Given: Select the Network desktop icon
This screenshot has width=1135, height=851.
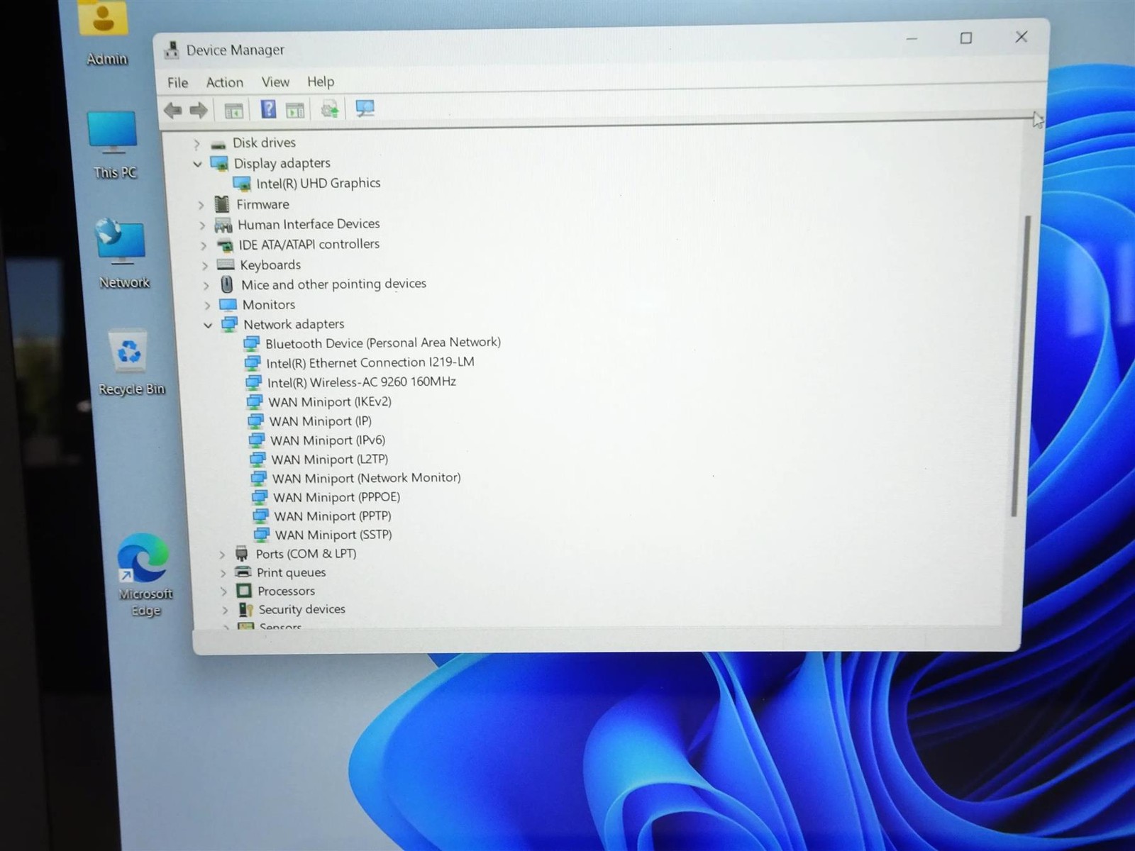Looking at the screenshot, I should [119, 241].
